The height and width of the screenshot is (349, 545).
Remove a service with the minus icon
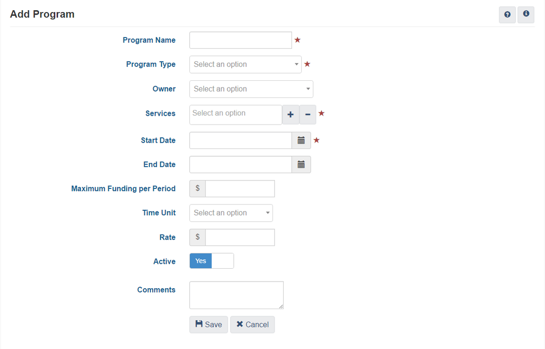click(308, 115)
